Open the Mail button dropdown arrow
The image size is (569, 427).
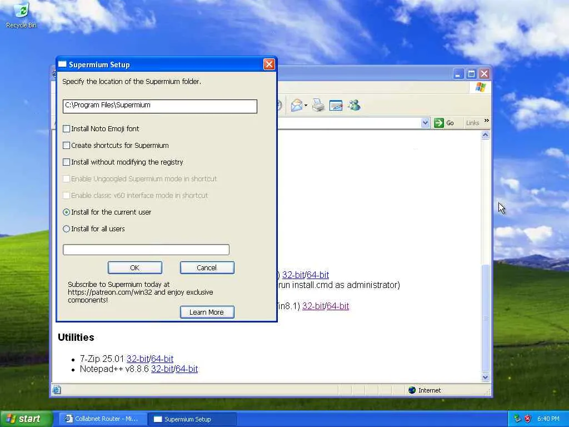click(x=306, y=106)
